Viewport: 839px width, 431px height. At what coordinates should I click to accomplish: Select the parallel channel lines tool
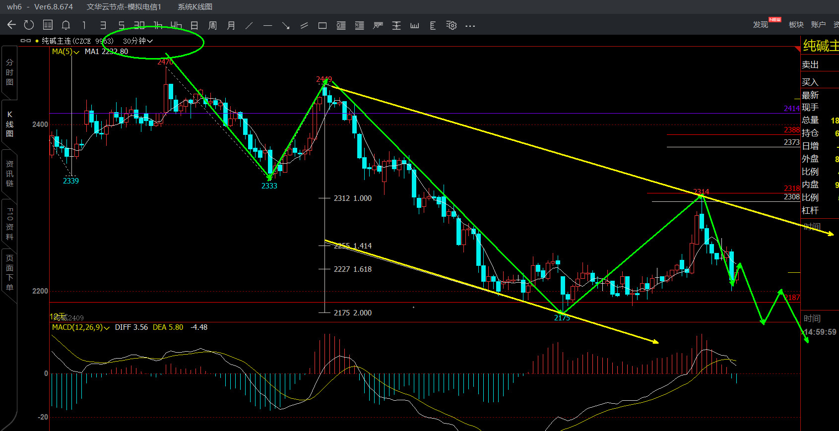click(304, 25)
